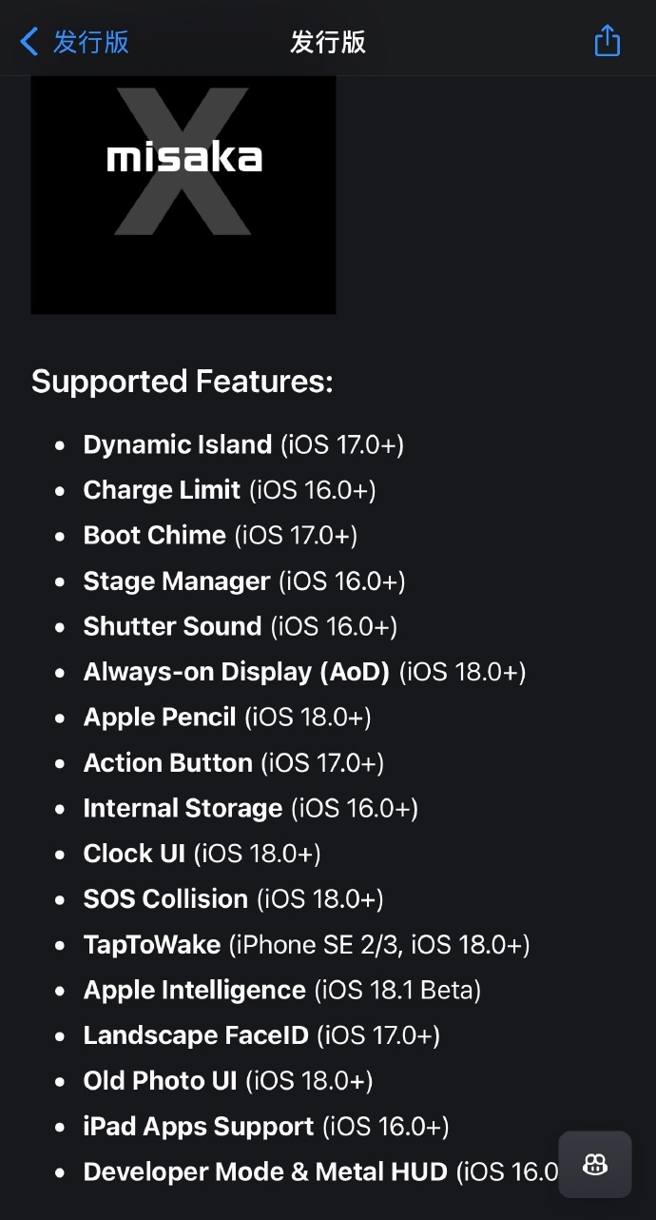Image resolution: width=656 pixels, height=1220 pixels.
Task: Tap the back chevron arrow icon
Action: [x=29, y=41]
